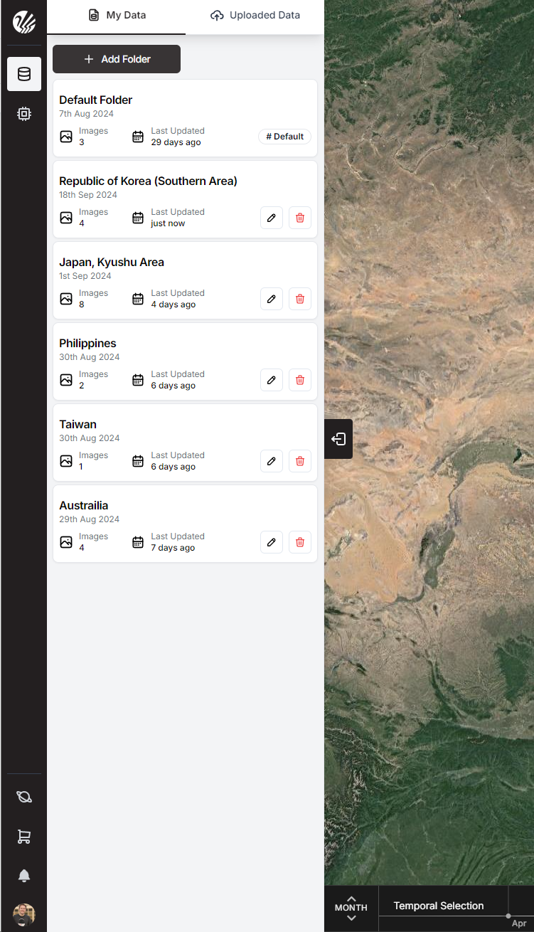Viewport: 534px width, 932px height.
Task: Open Philippines folder title
Action: pos(87,344)
